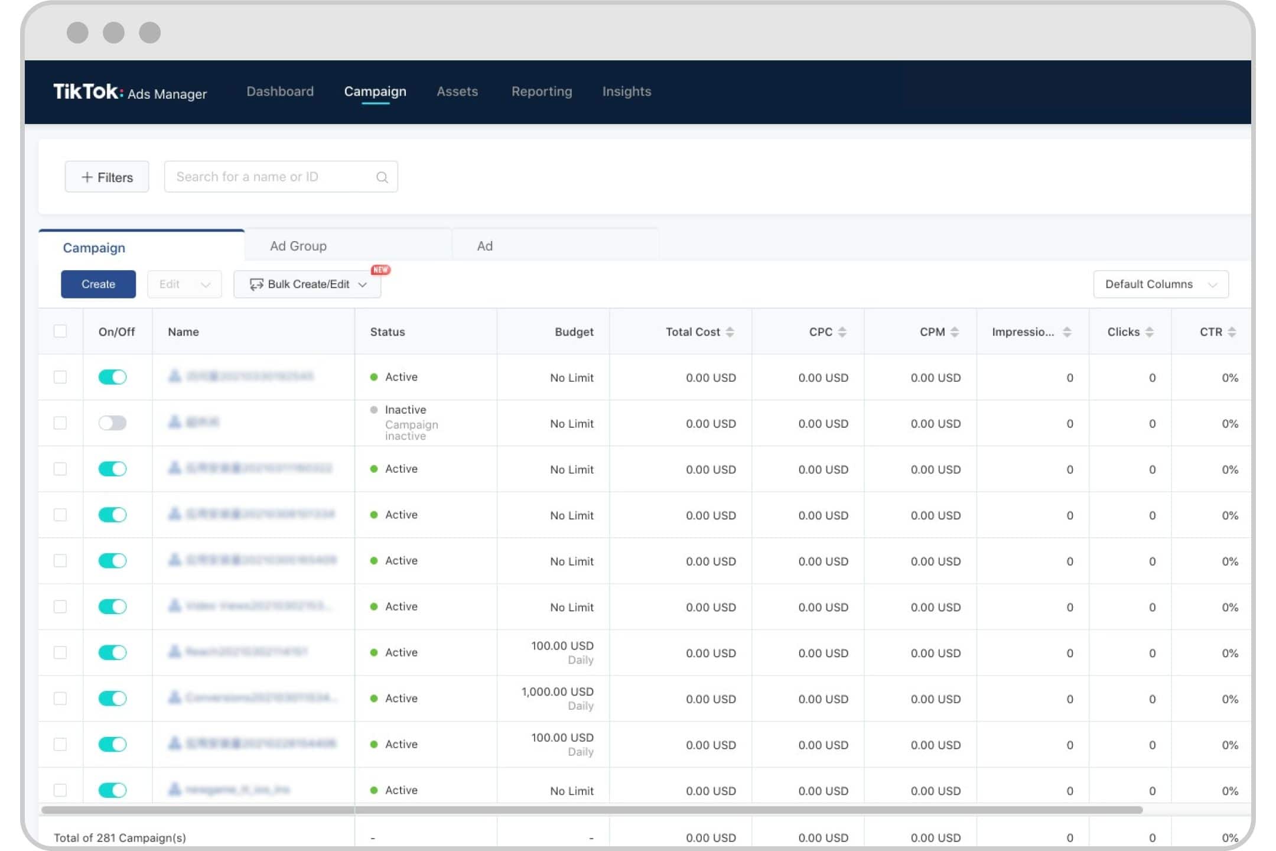The width and height of the screenshot is (1276, 851).
Task: Turn on the inactive campaign toggle
Action: (112, 423)
